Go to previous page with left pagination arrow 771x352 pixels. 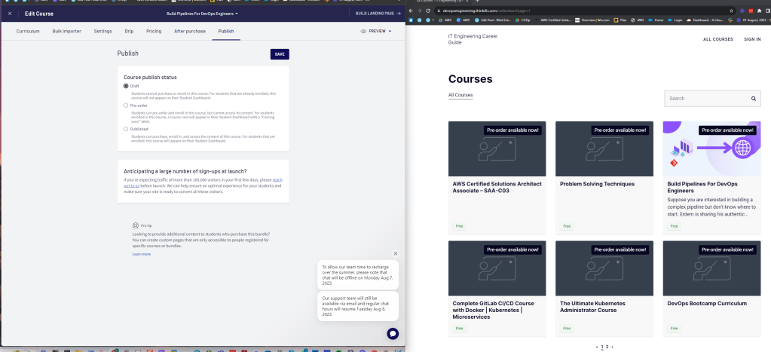pyautogui.click(x=597, y=347)
